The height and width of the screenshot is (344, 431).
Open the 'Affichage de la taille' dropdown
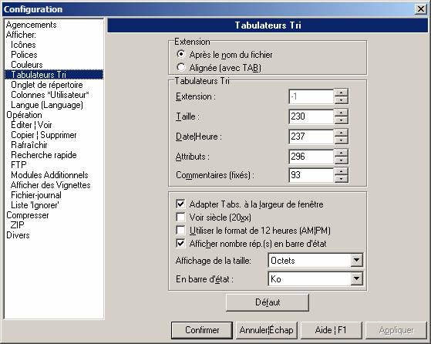[x=356, y=260]
